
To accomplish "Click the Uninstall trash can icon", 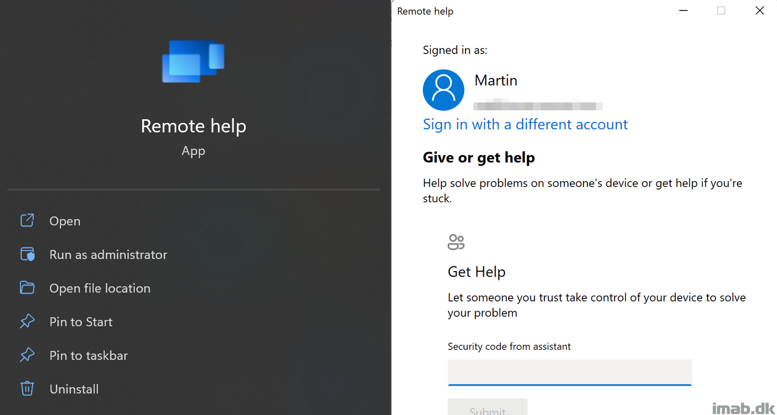I will click(27, 389).
